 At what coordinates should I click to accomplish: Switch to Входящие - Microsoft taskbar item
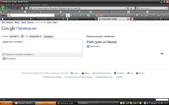(x=24, y=103)
